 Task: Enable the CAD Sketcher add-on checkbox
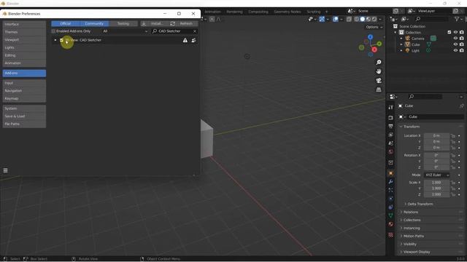pyautogui.click(x=61, y=40)
